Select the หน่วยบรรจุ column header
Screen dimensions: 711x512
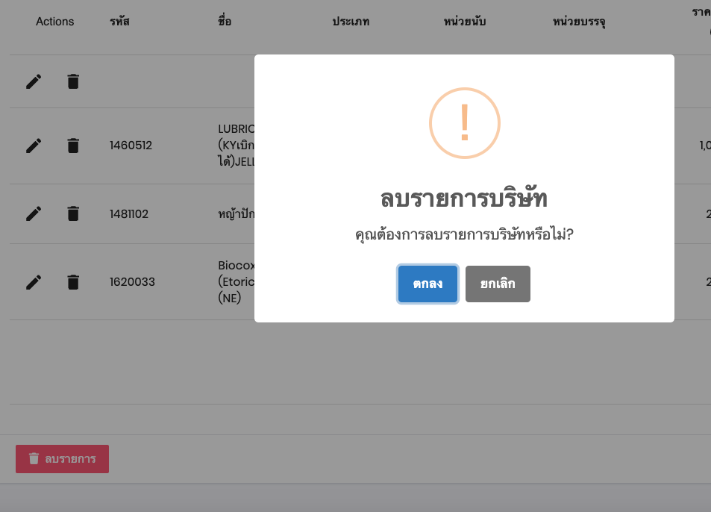tap(579, 22)
